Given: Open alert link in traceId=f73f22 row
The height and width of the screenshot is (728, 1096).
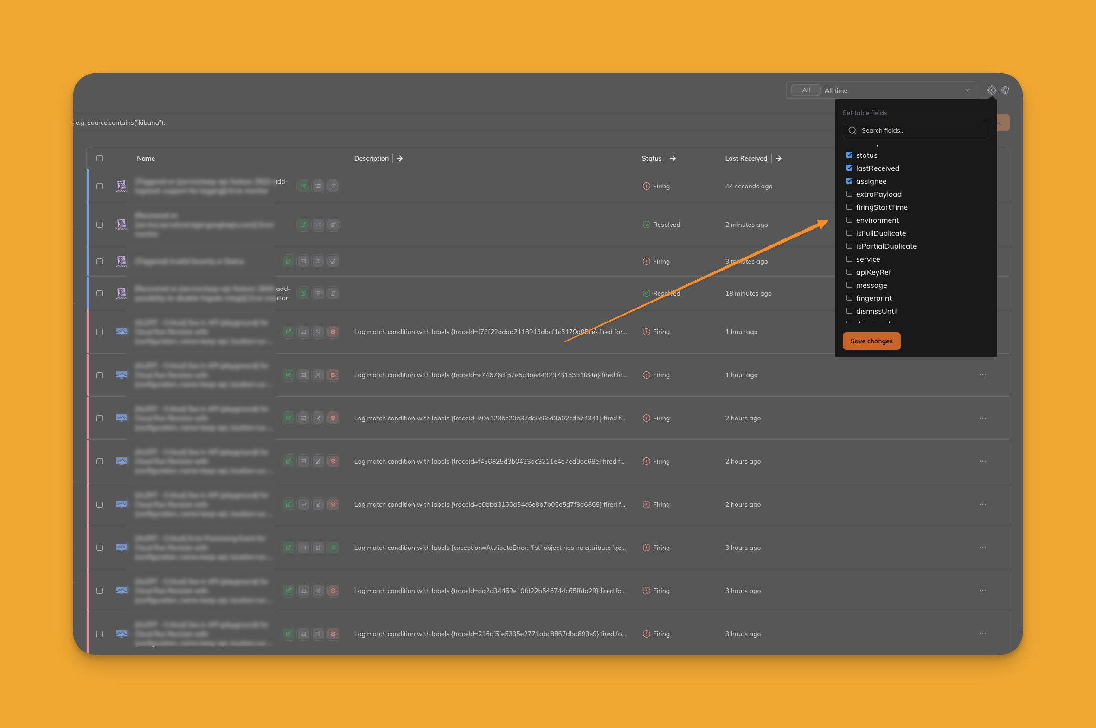Looking at the screenshot, I should 288,332.
